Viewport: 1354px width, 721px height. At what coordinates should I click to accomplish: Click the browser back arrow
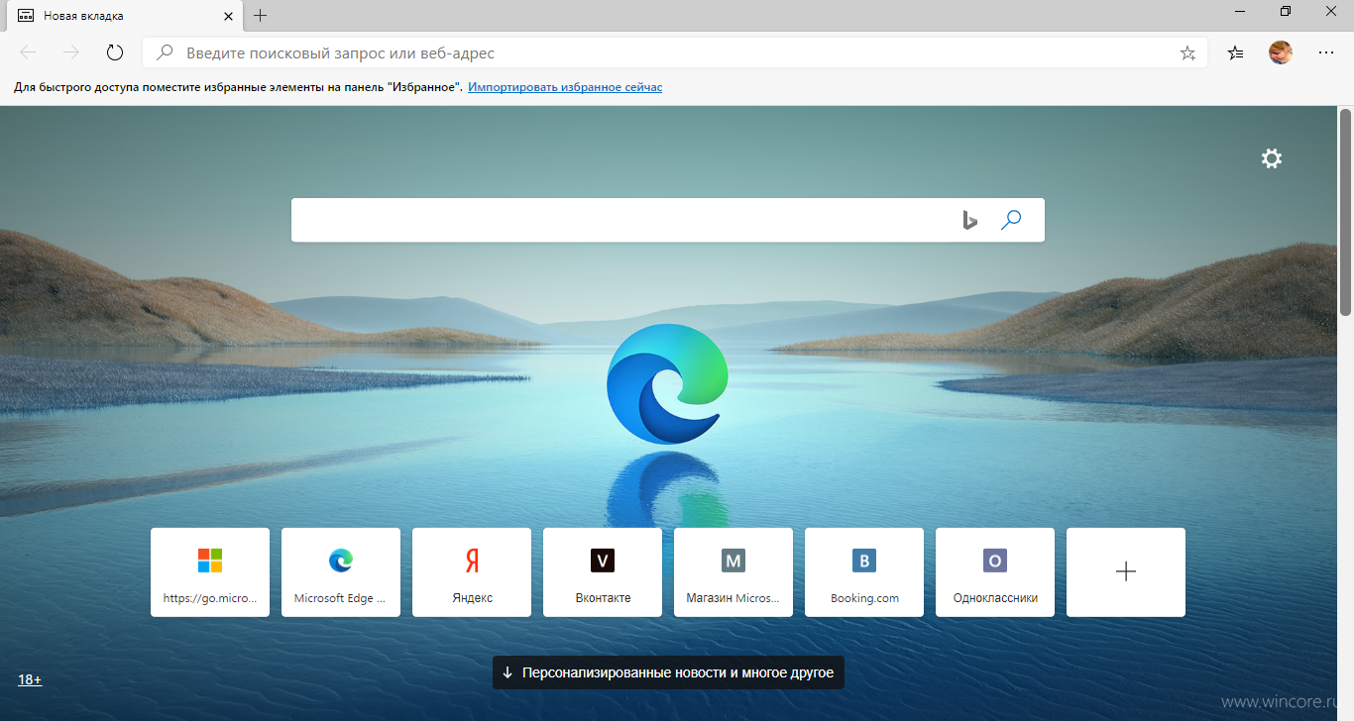point(28,52)
